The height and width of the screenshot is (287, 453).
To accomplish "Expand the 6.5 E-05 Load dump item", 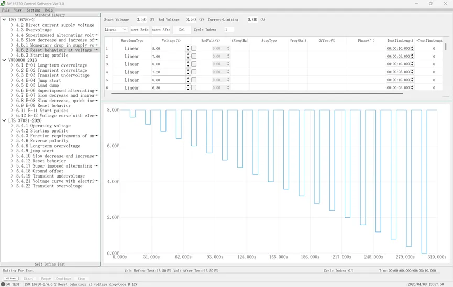I will 12,85.
